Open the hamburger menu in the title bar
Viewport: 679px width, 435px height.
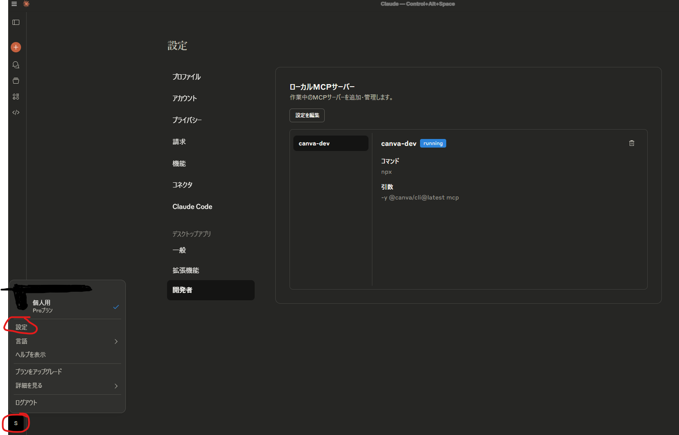tap(14, 4)
